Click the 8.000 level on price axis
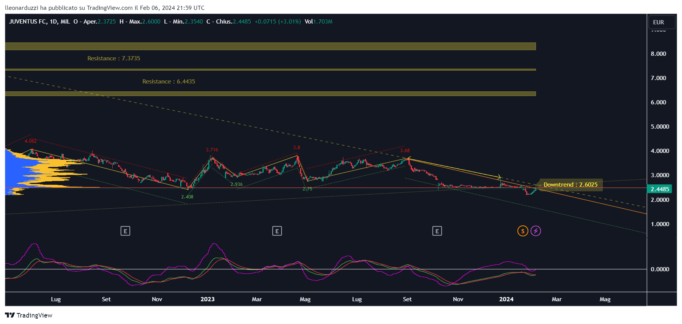 point(658,54)
